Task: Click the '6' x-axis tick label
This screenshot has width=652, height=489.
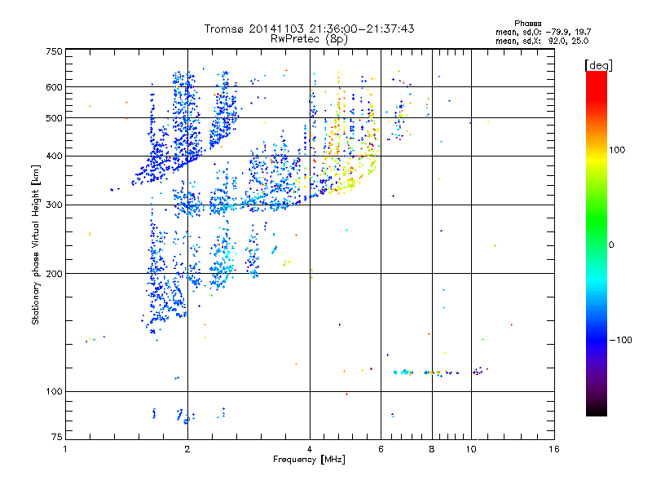Action: click(381, 449)
